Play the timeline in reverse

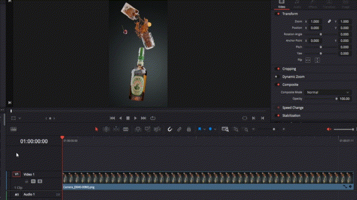[120, 118]
